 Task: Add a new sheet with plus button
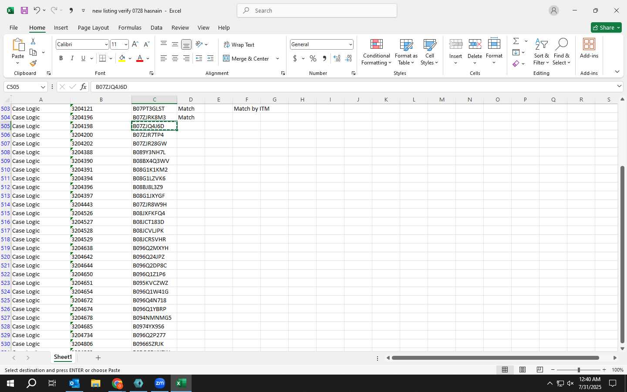[98, 358]
